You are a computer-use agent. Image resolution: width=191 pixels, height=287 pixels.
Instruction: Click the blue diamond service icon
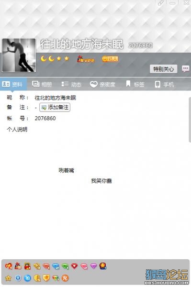click(x=56, y=266)
